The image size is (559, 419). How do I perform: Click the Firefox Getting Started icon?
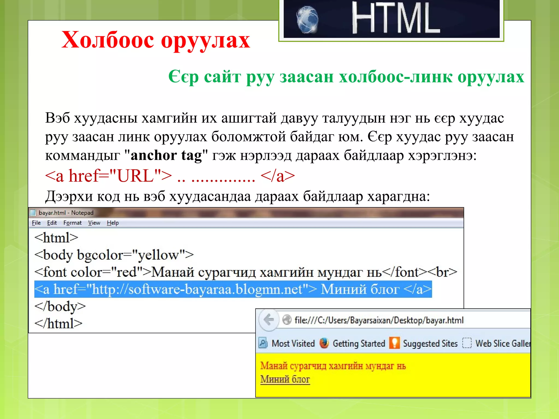324,343
